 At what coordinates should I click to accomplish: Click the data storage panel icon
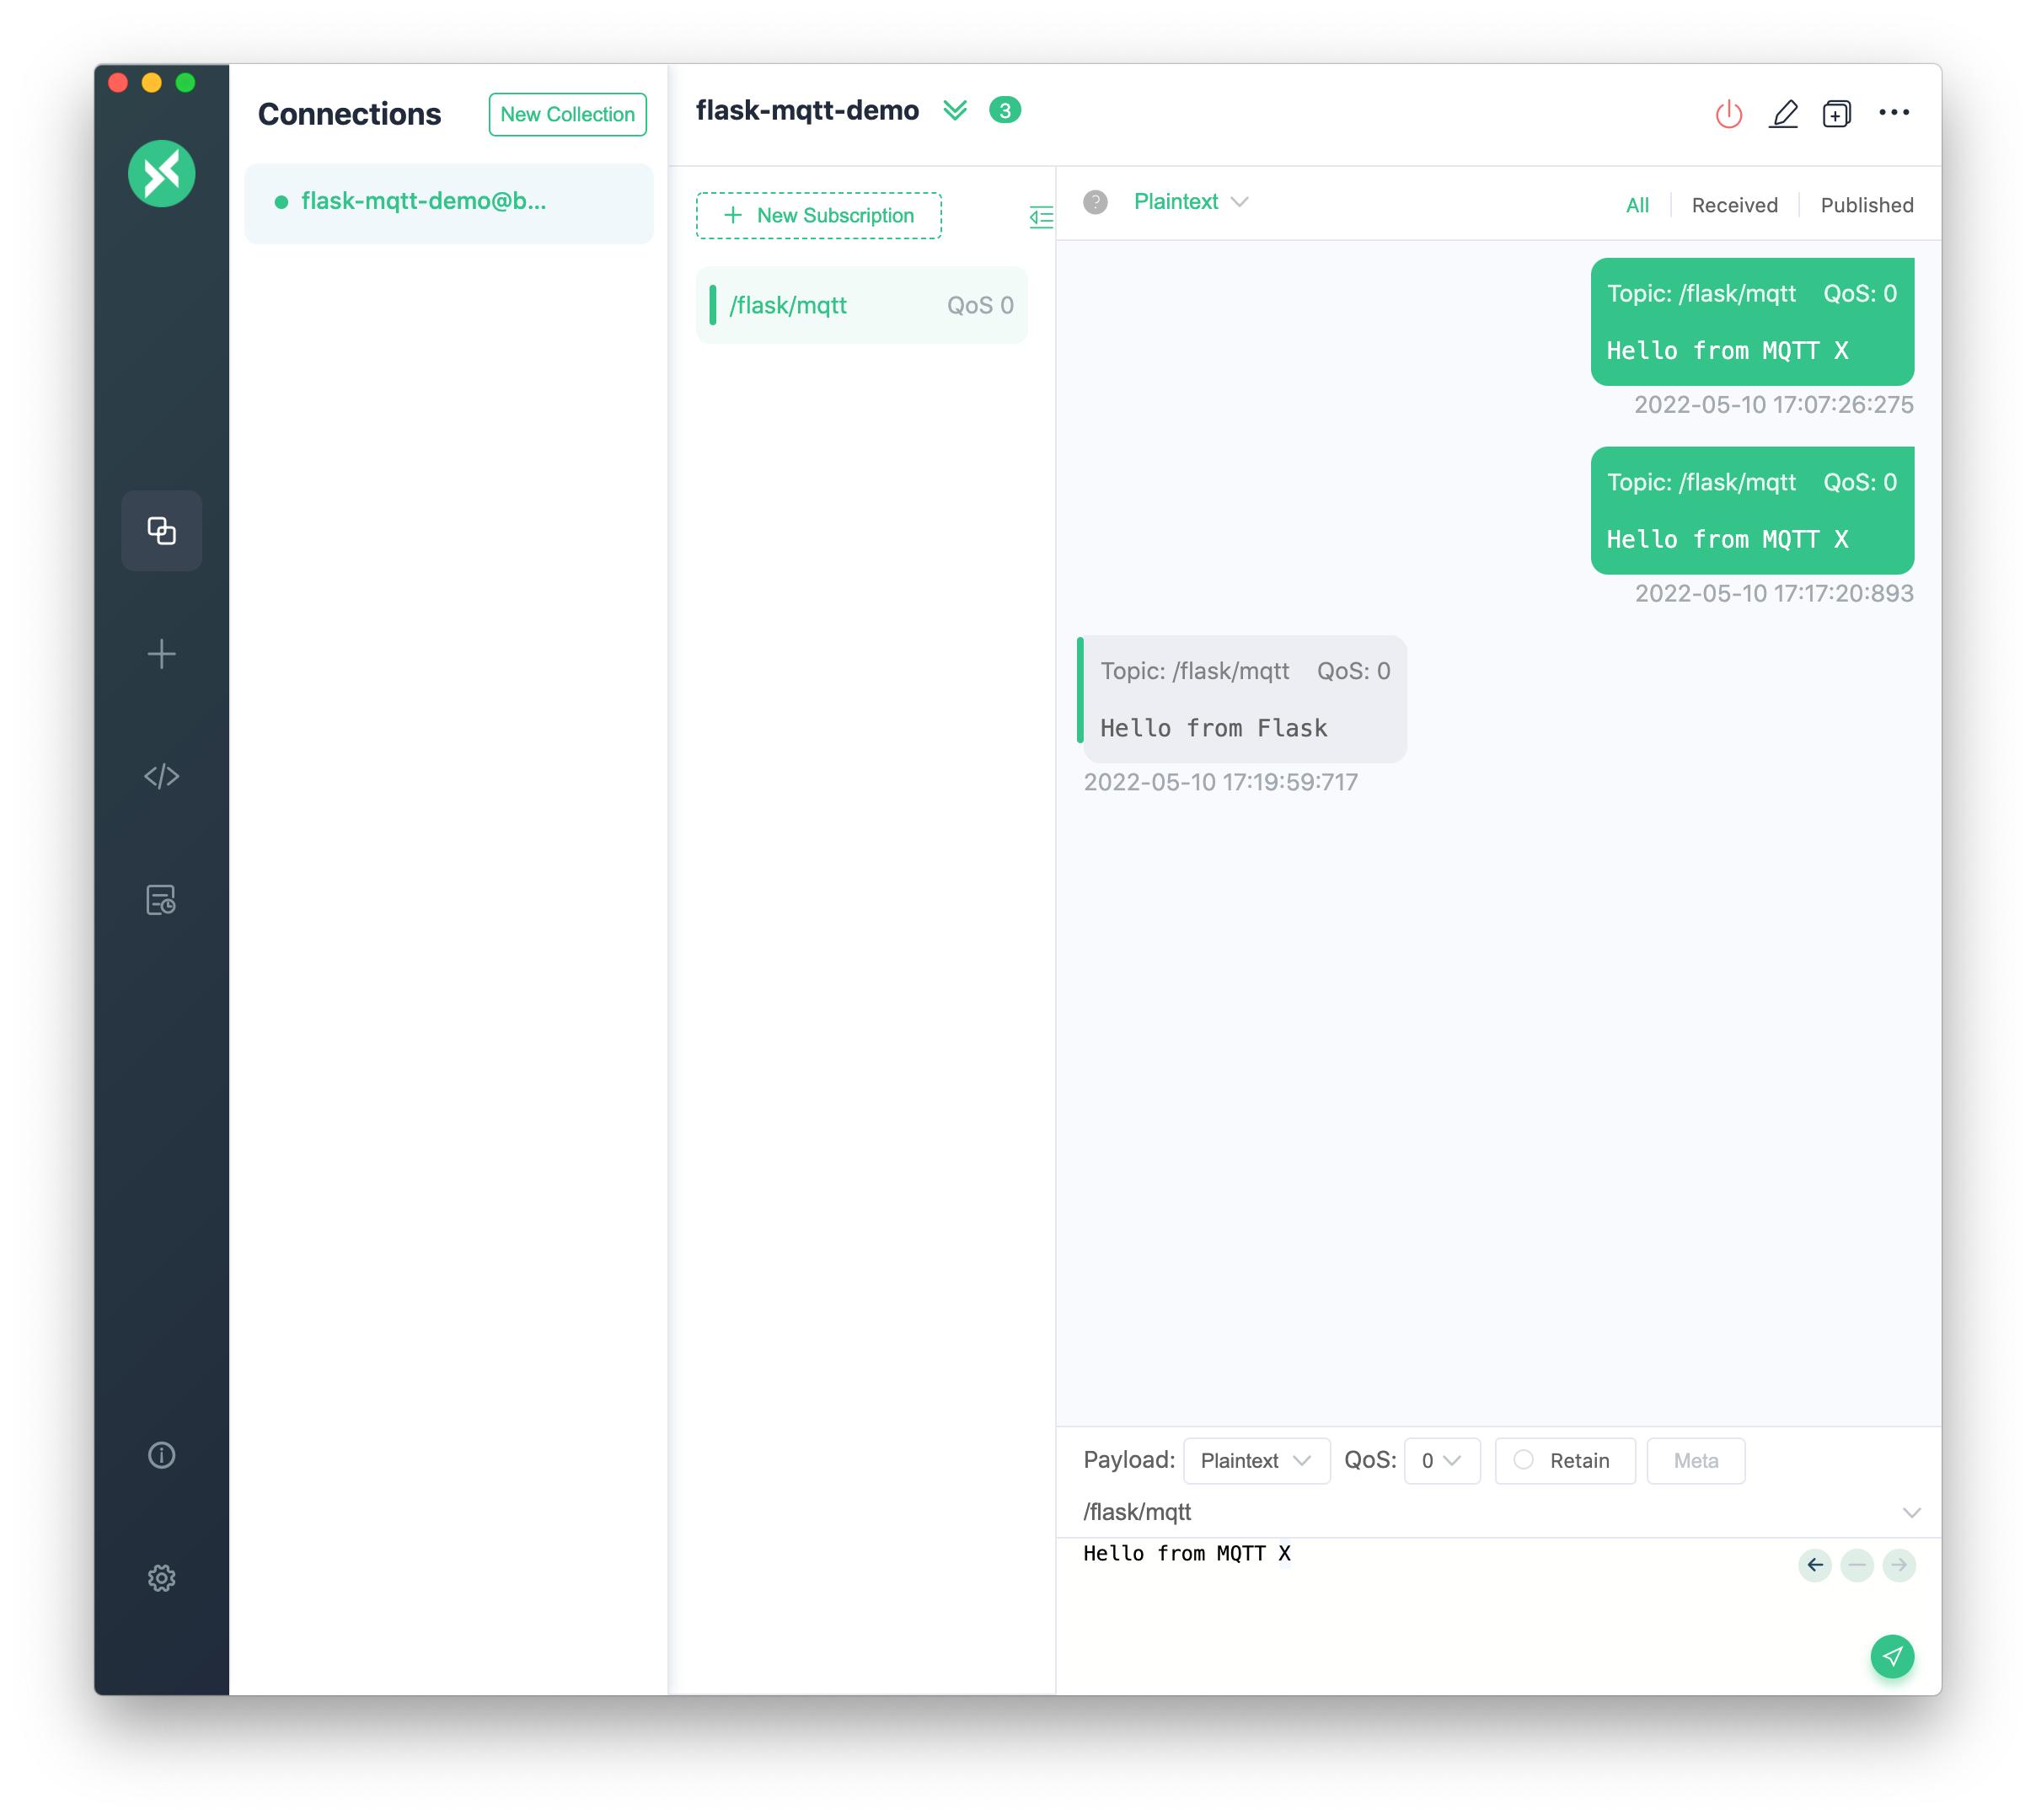[x=162, y=899]
